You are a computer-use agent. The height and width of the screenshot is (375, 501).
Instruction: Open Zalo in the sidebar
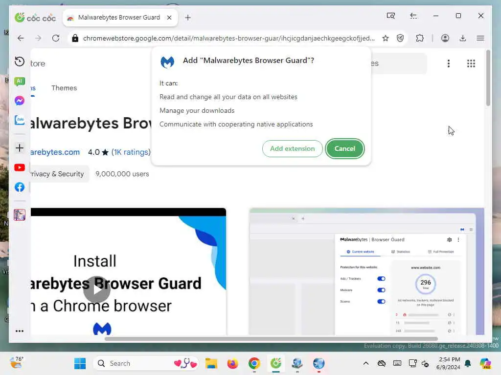[20, 120]
